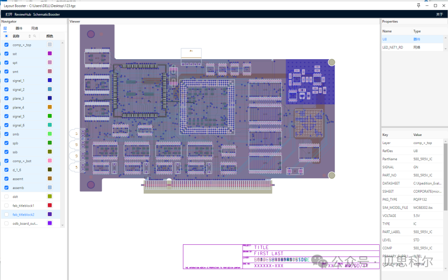Open the DATASHEET Xpedition_Eval file link
This screenshot has height=280, width=448.
[x=427, y=183]
